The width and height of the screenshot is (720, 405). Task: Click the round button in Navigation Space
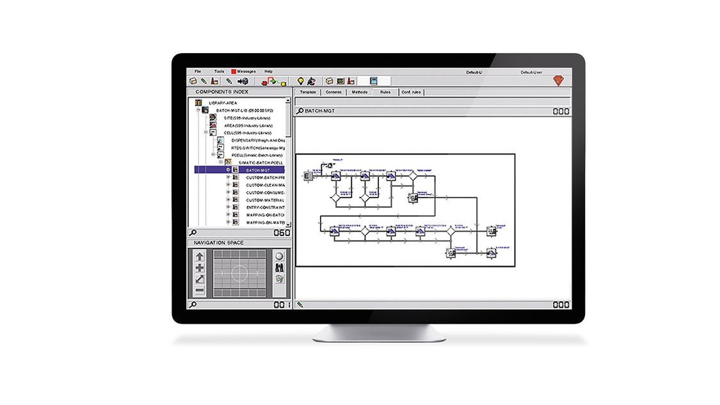(279, 256)
